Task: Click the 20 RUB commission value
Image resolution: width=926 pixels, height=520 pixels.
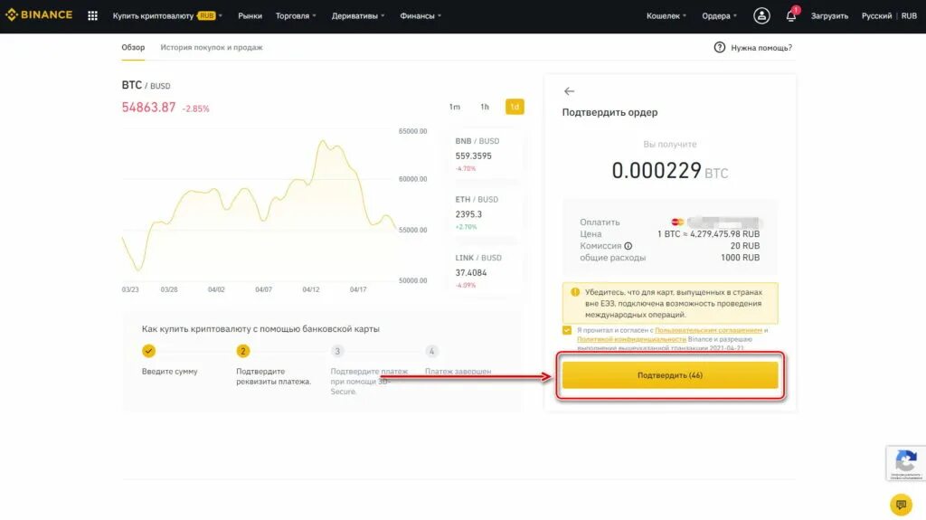Action: pyautogui.click(x=745, y=246)
